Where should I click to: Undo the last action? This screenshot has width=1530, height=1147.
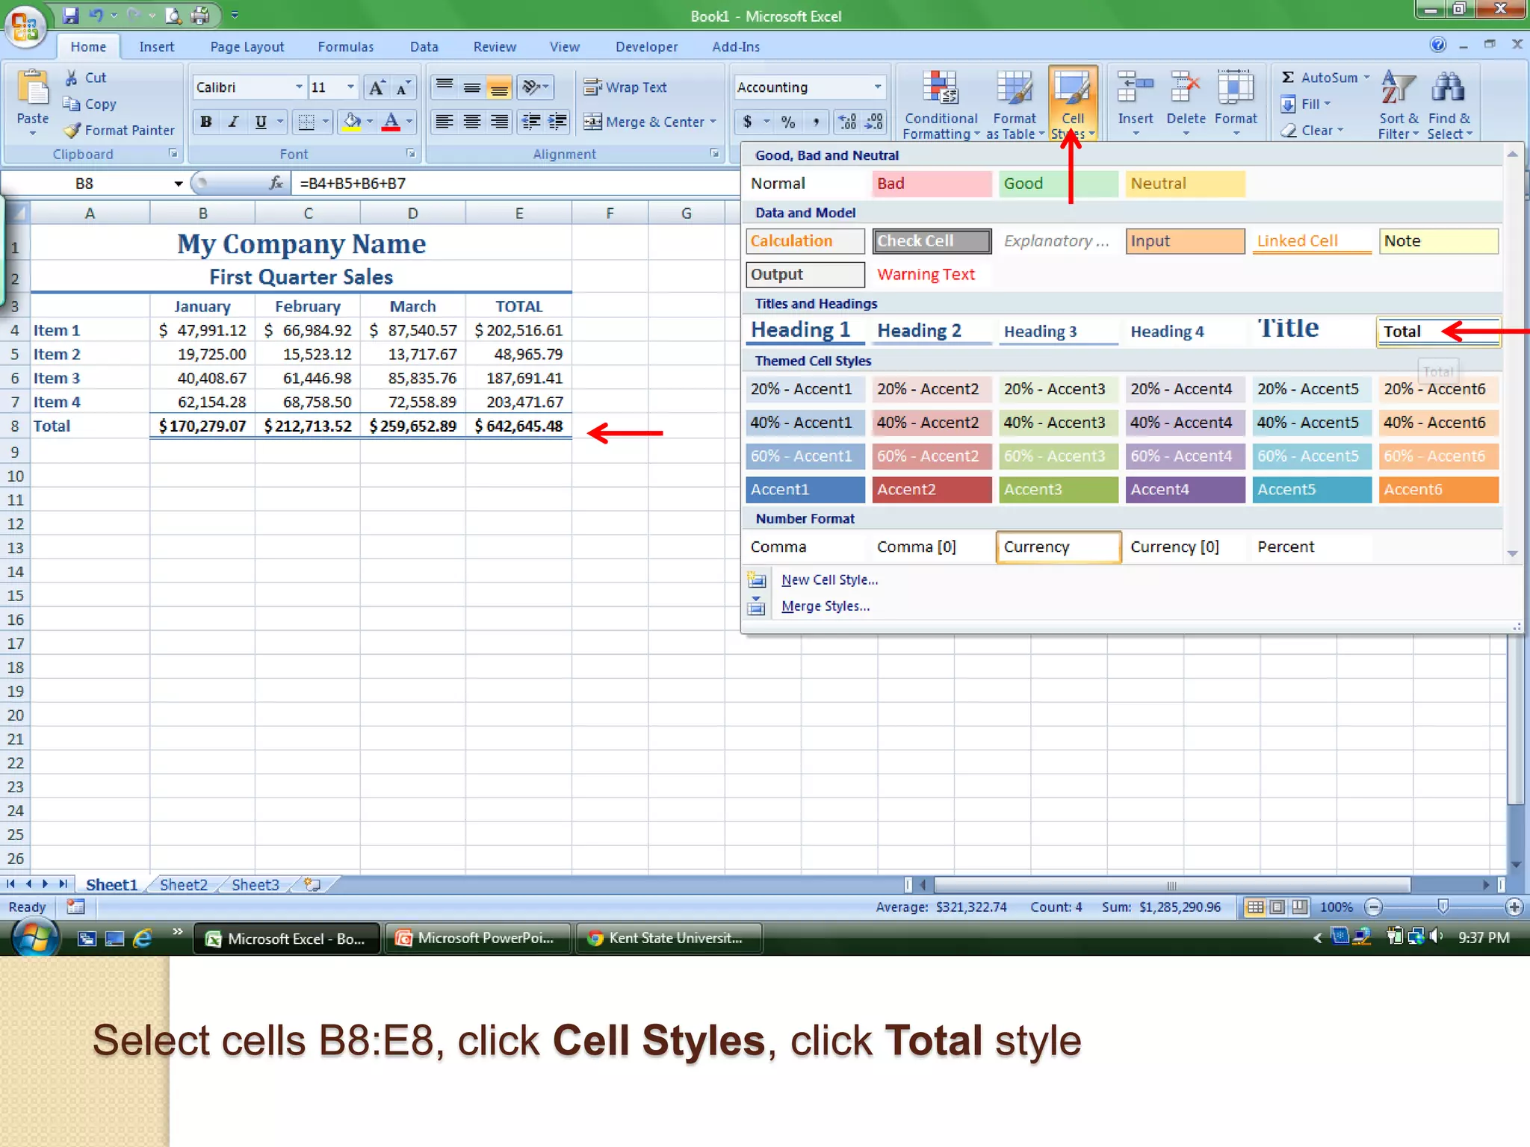tap(96, 15)
